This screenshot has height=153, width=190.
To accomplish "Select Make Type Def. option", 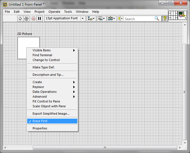I will [x=52, y=67].
